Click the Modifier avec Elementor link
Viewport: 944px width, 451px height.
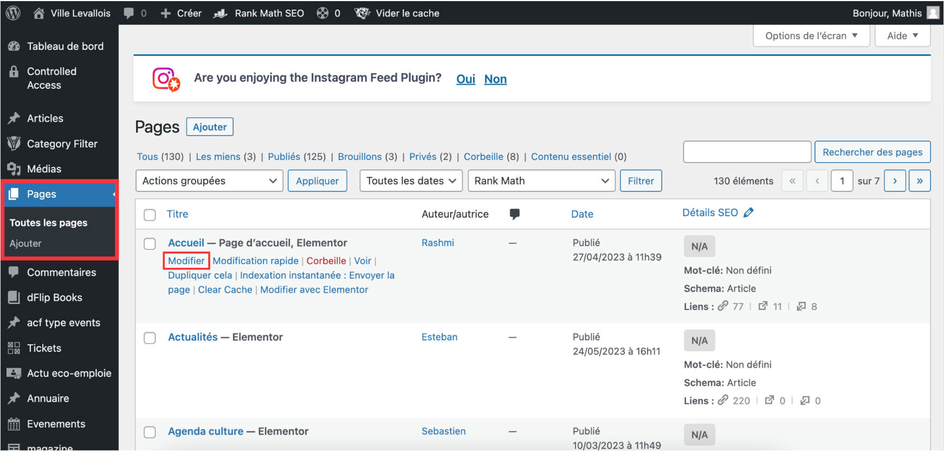point(314,290)
